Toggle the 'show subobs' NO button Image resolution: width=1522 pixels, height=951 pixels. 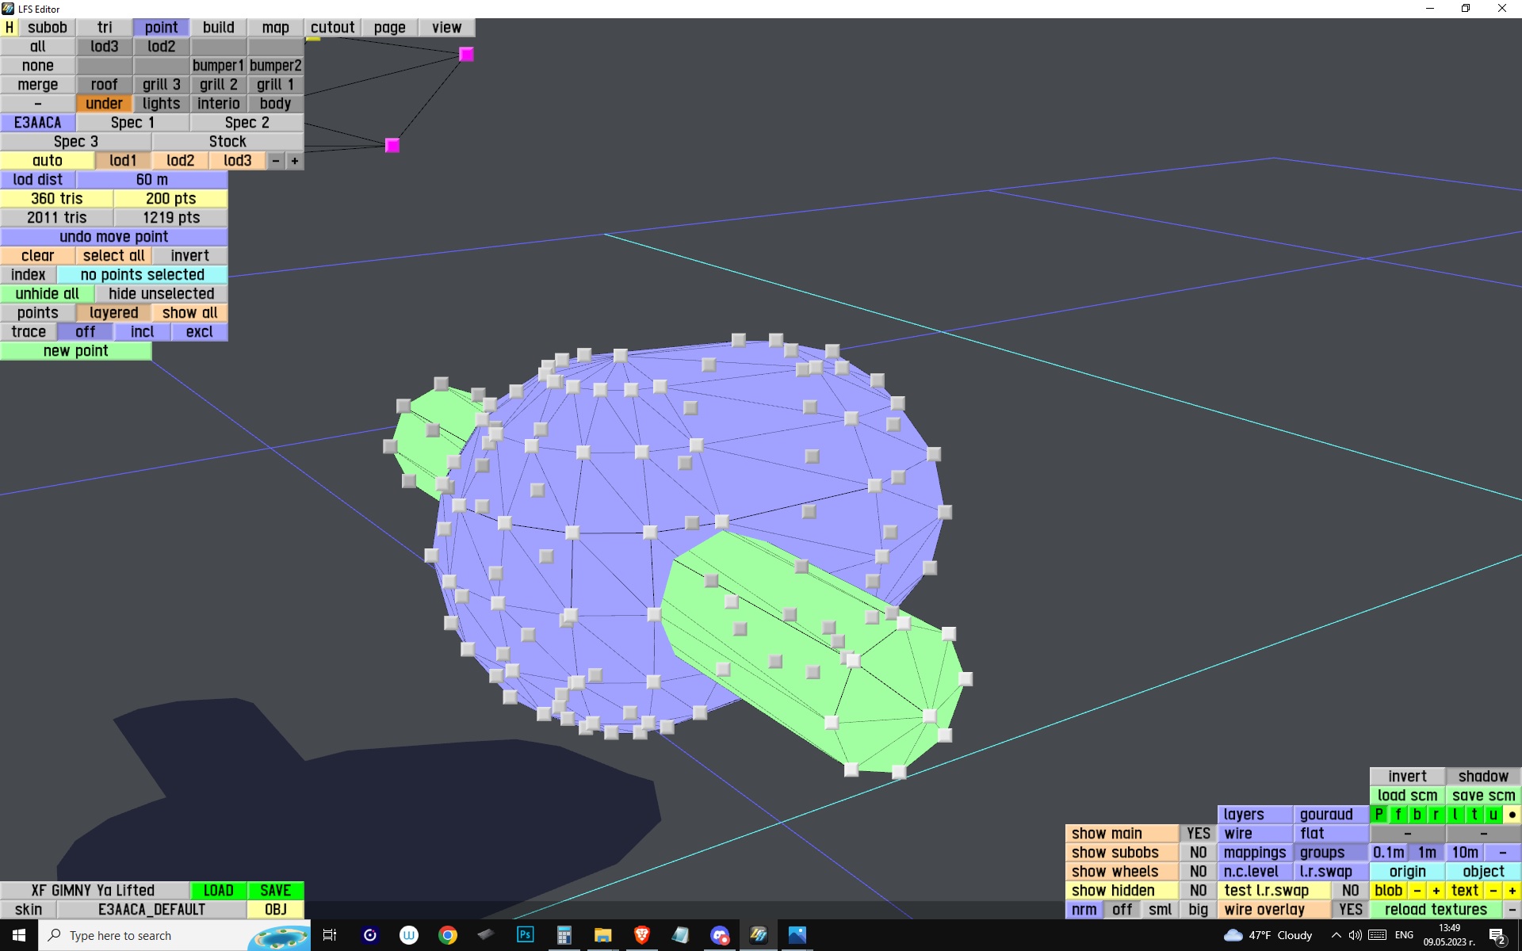click(1198, 853)
